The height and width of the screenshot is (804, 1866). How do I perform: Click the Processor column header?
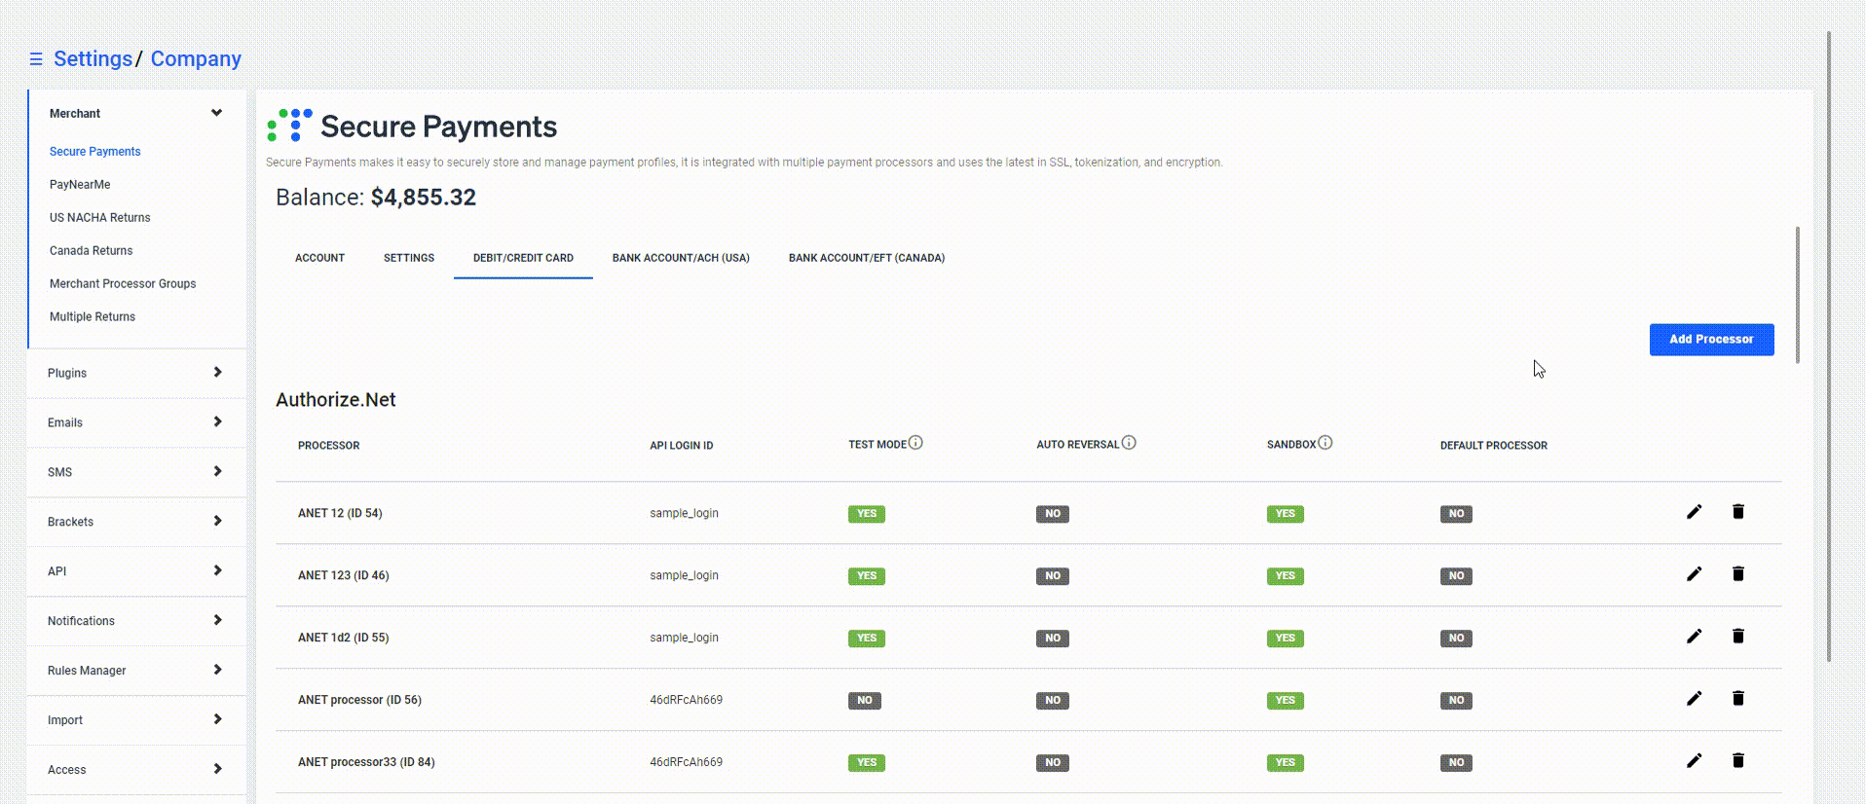click(x=329, y=446)
